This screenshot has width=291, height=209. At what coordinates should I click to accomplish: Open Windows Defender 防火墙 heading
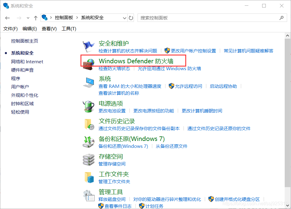point(136,61)
